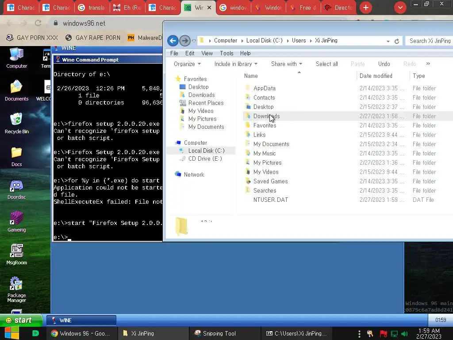Viewport: 453px width, 340px height.
Task: Open the Help menu in Explorer
Action: pyautogui.click(x=245, y=53)
